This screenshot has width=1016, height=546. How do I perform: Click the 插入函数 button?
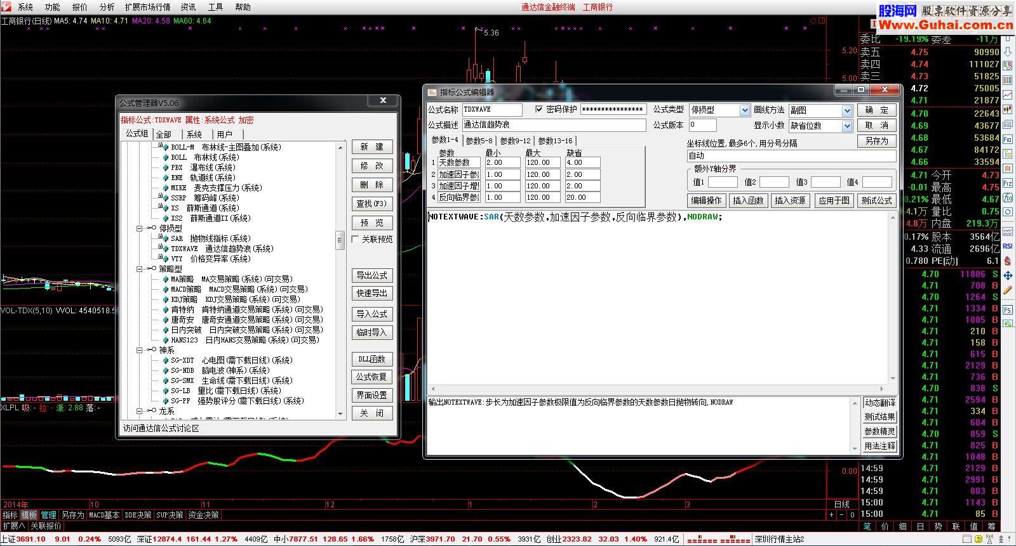(x=748, y=200)
